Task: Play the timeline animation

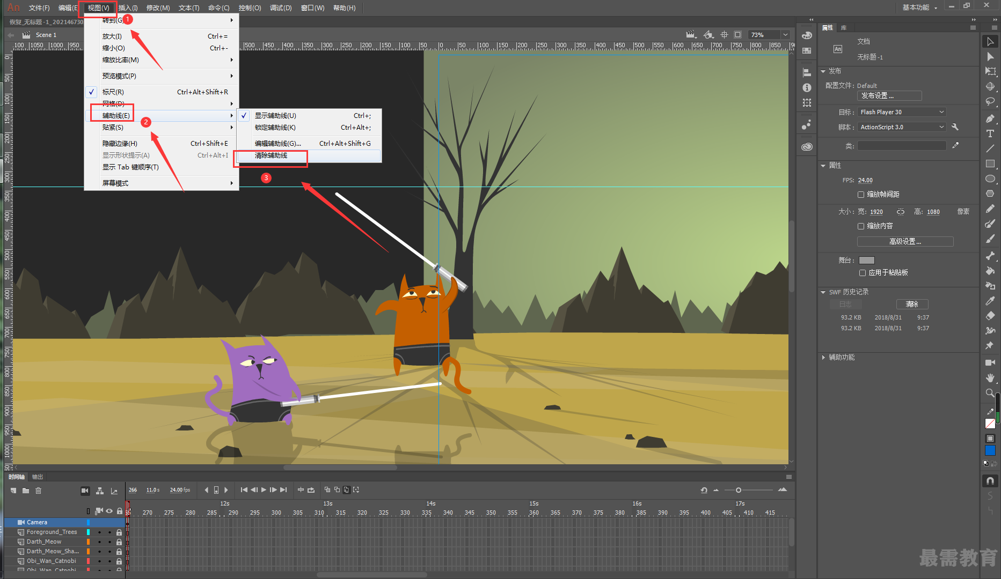Action: tap(264, 490)
